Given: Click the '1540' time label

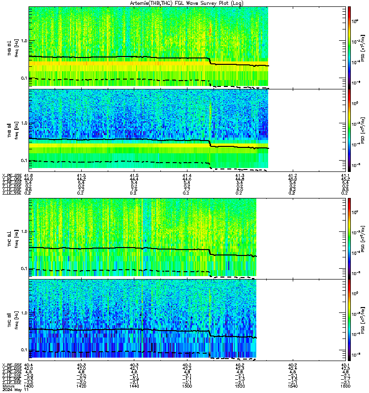Looking at the screenshot, I should (x=293, y=386).
